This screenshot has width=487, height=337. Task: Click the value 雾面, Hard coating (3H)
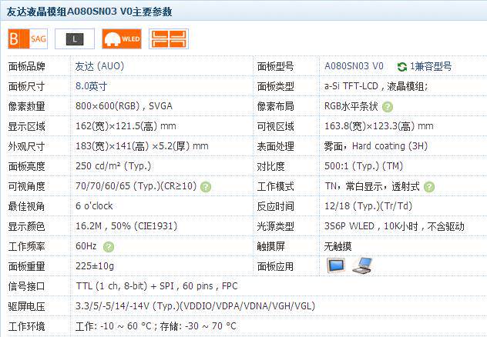pos(376,146)
